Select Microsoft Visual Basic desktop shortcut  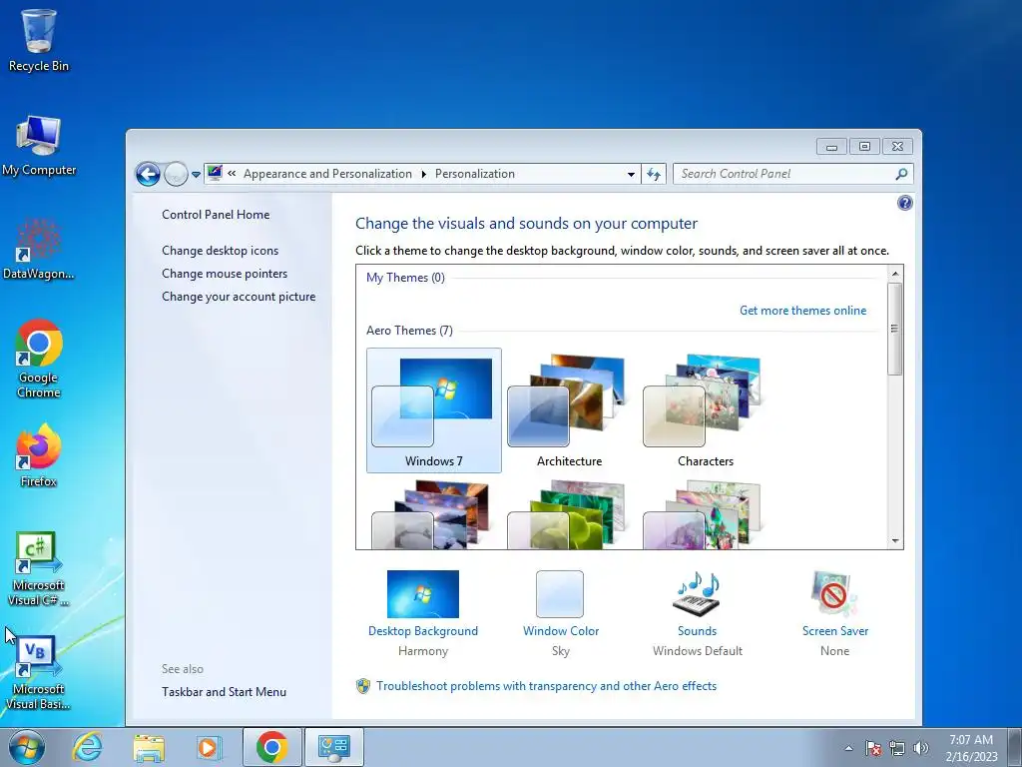[x=39, y=673]
